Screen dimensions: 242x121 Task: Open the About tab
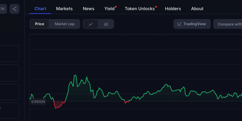click(197, 9)
